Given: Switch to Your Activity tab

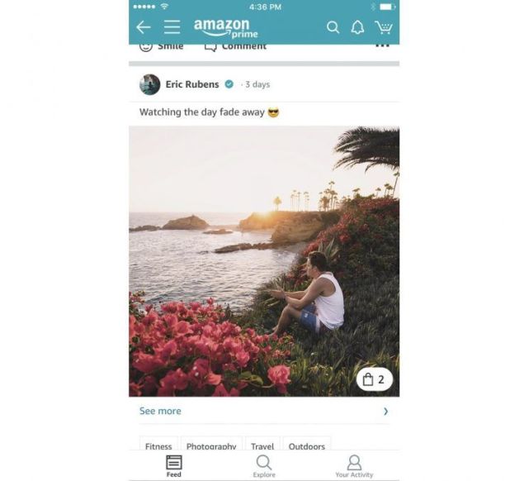Looking at the screenshot, I should (x=354, y=466).
